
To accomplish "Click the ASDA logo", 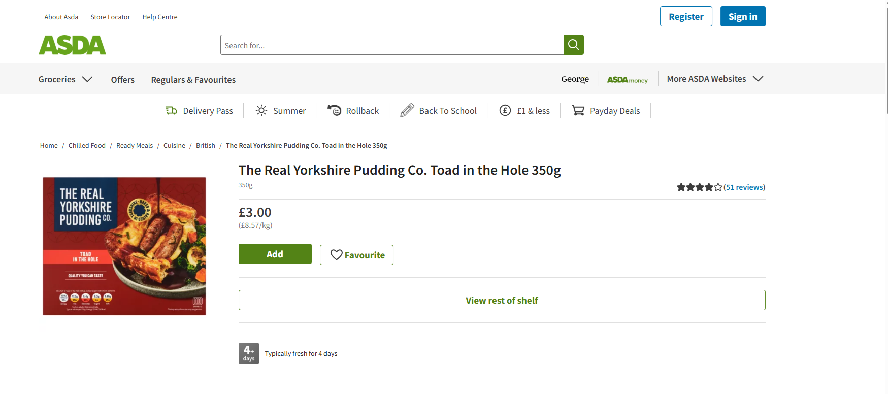I will (x=72, y=45).
